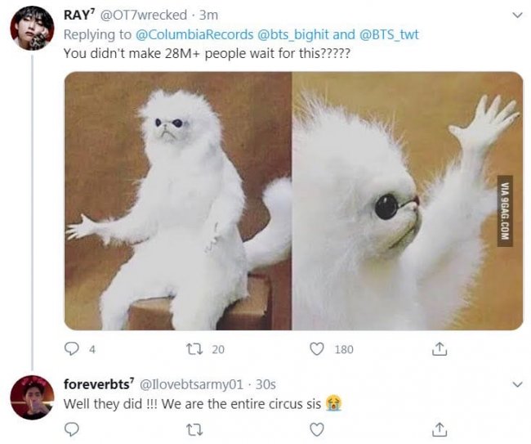Open the more options chevron on RAY's tweet
Image resolution: width=531 pixels, height=444 pixels.
tap(515, 15)
